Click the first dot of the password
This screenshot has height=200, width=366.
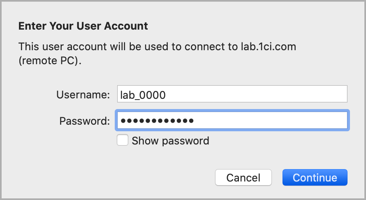(x=123, y=121)
